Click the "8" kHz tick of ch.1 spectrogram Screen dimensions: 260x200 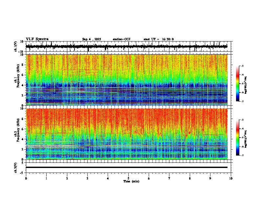tap(23, 65)
